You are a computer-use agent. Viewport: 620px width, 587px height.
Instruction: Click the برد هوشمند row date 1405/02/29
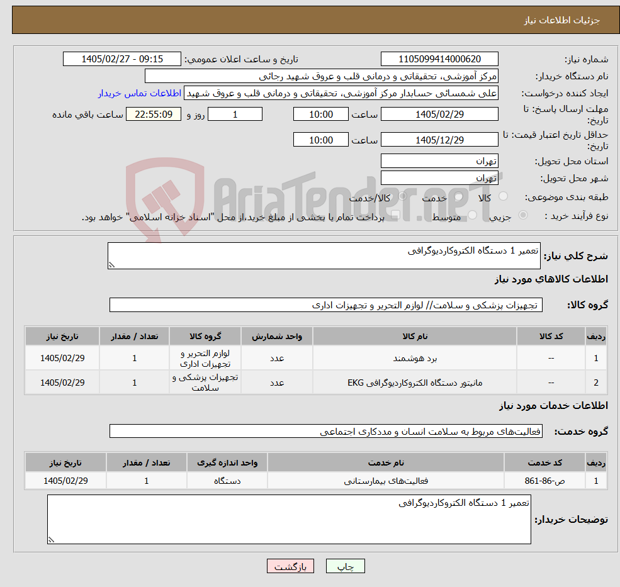pos(62,358)
